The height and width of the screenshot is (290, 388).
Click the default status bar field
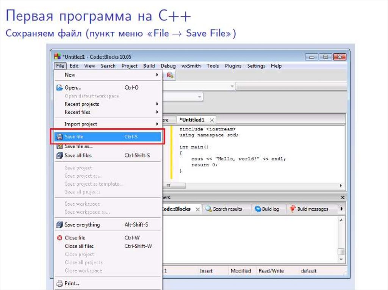coord(308,271)
